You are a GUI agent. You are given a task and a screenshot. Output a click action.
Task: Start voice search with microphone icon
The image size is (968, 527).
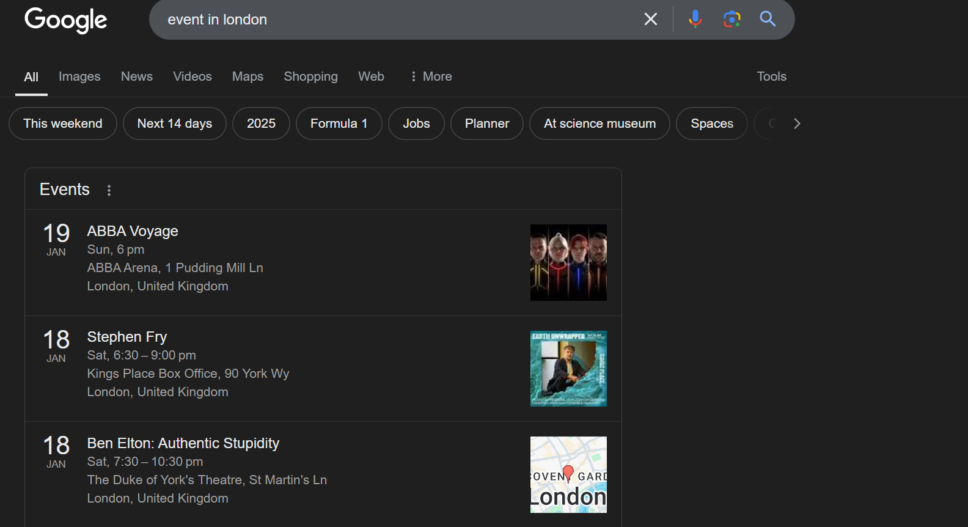695,20
